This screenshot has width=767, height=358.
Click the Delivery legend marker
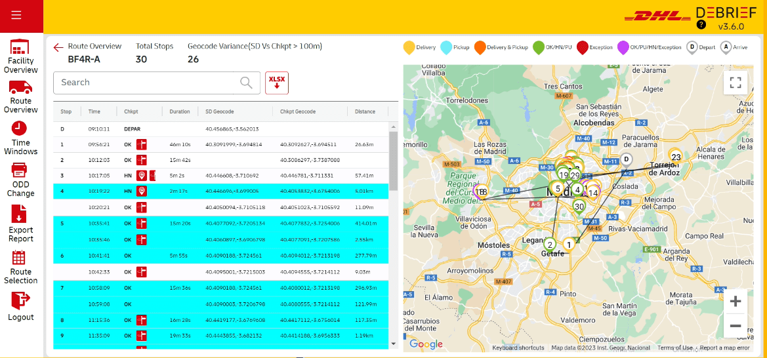[409, 47]
